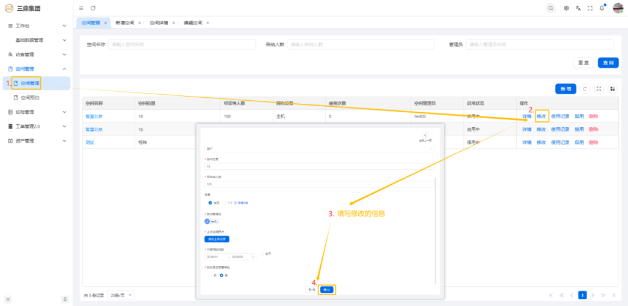The image size is (628, 306).
Task: Toggle fullscreen icon in top header
Action: pos(590,8)
